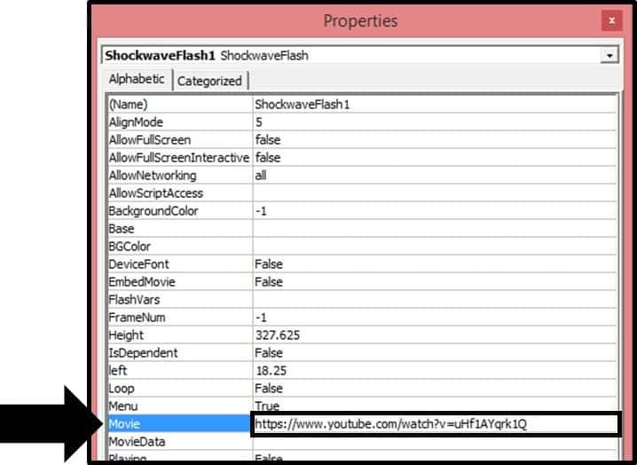The width and height of the screenshot is (637, 465).
Task: Click the AllowFullScreen value false
Action: [435, 140]
